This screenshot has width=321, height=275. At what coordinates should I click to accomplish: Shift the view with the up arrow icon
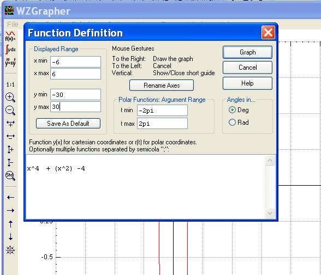(11, 224)
